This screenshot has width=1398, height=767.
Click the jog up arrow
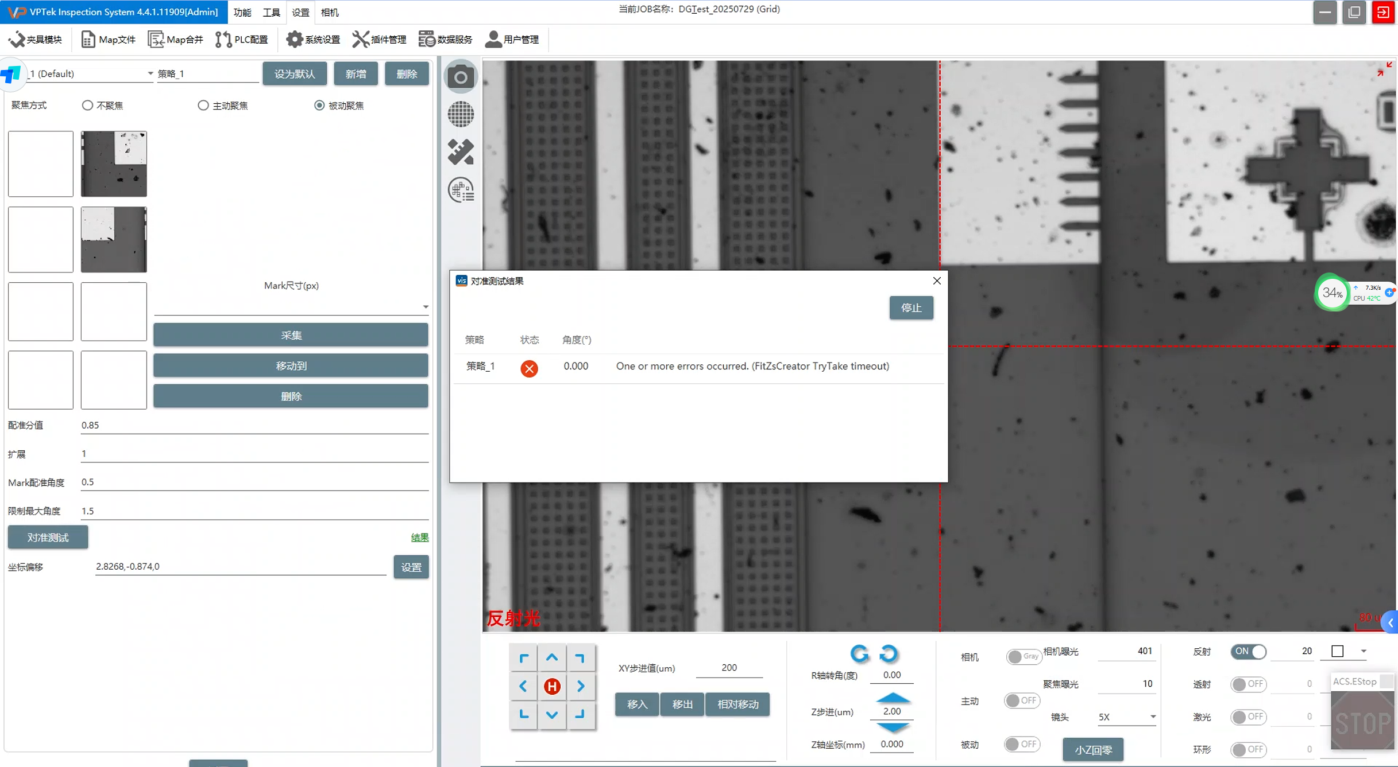pyautogui.click(x=552, y=658)
